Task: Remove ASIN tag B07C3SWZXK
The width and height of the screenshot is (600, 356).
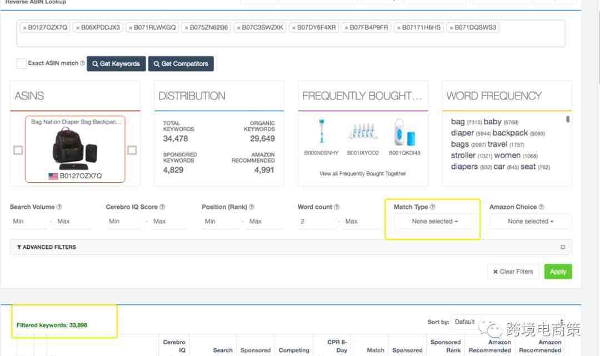Action: pyautogui.click(x=238, y=28)
